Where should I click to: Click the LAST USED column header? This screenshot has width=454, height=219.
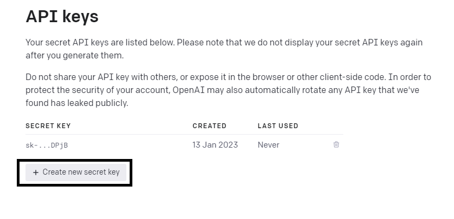[278, 126]
